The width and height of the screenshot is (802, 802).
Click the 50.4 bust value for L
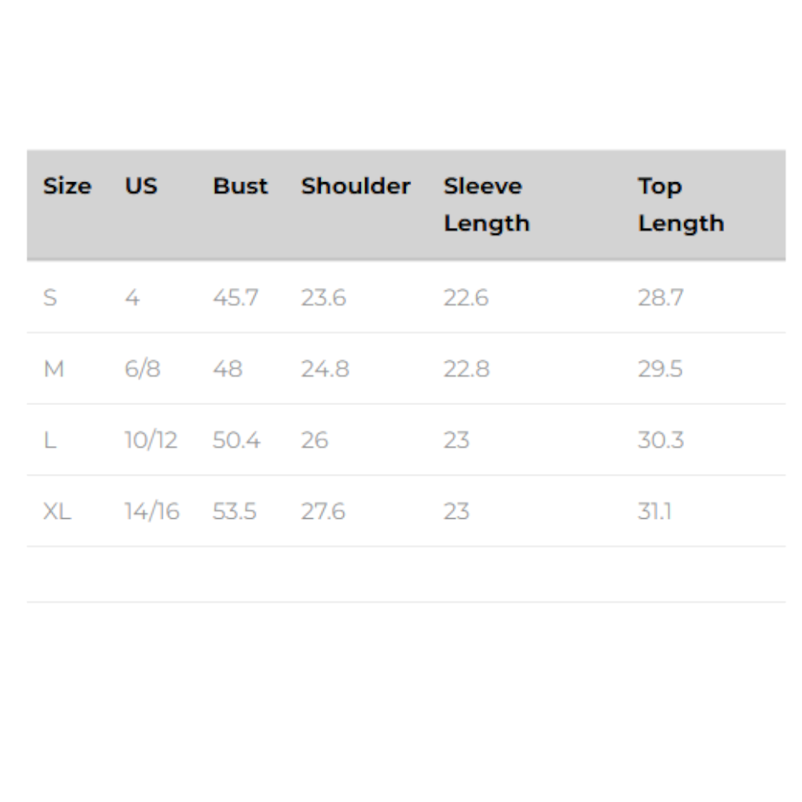click(x=237, y=440)
